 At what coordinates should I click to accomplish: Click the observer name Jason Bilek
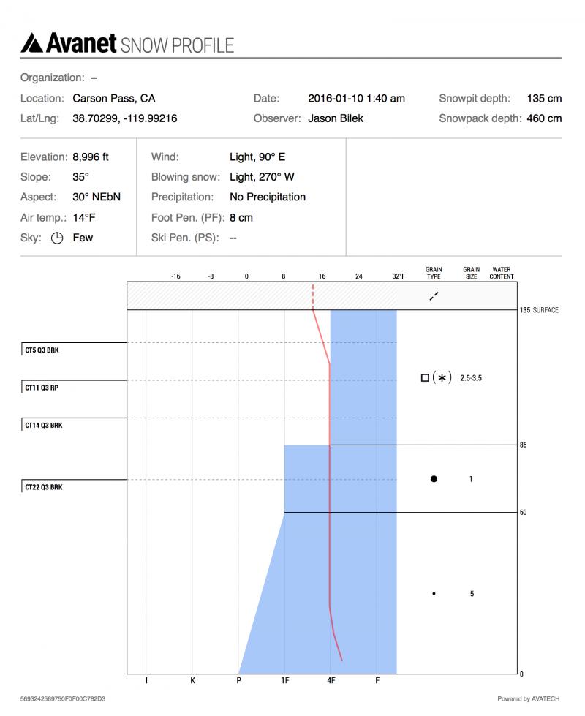coord(336,118)
